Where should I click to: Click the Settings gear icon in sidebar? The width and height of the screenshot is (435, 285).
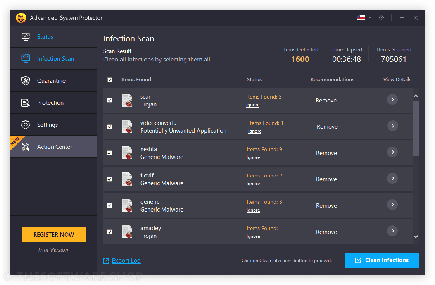(26, 125)
